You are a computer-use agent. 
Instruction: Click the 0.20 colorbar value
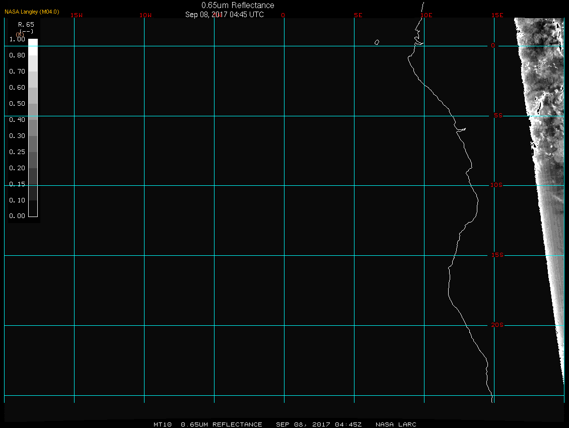[17, 168]
